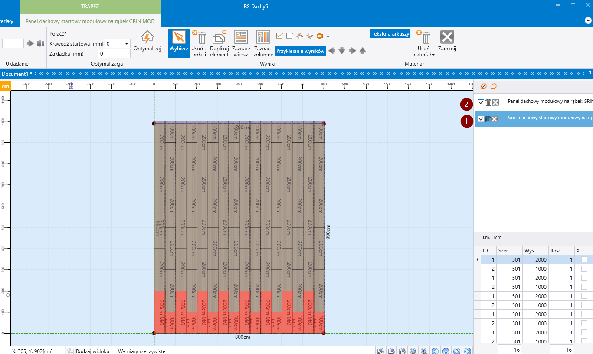Switch to the TRAPEZ ribbon tab
Screen dimensions: 593x354
pos(90,7)
